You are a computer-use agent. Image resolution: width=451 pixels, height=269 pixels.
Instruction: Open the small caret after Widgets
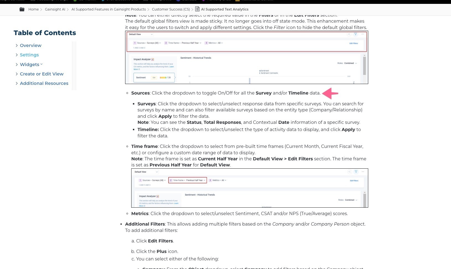click(42, 64)
